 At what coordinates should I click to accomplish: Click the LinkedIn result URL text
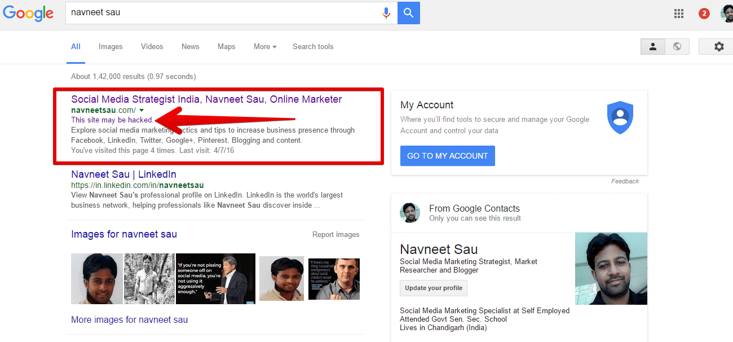click(x=137, y=185)
